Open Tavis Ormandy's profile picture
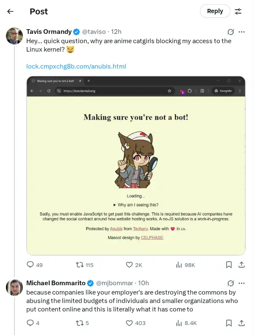This screenshot has height=336, width=255. pos(14,36)
